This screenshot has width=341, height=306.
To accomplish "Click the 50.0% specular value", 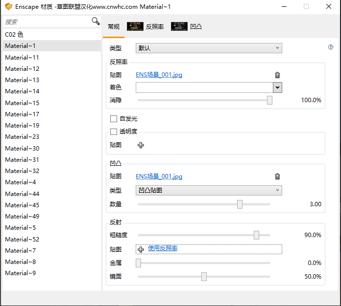I will pyautogui.click(x=313, y=277).
